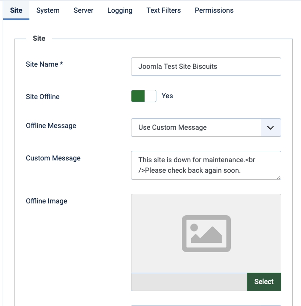Click Select to choose Offline Image

click(x=264, y=282)
